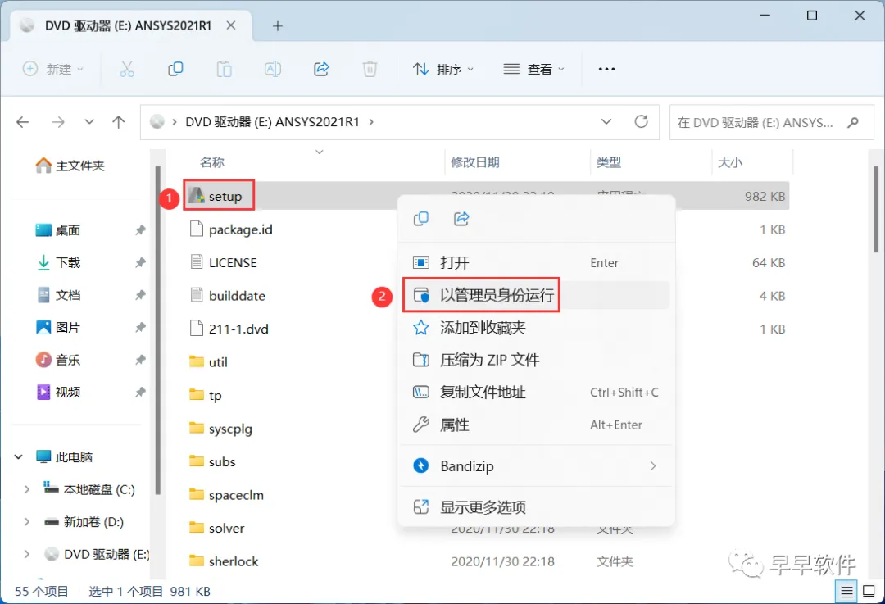Click the Cut scissors icon in toolbar
The width and height of the screenshot is (885, 604).
click(x=127, y=69)
